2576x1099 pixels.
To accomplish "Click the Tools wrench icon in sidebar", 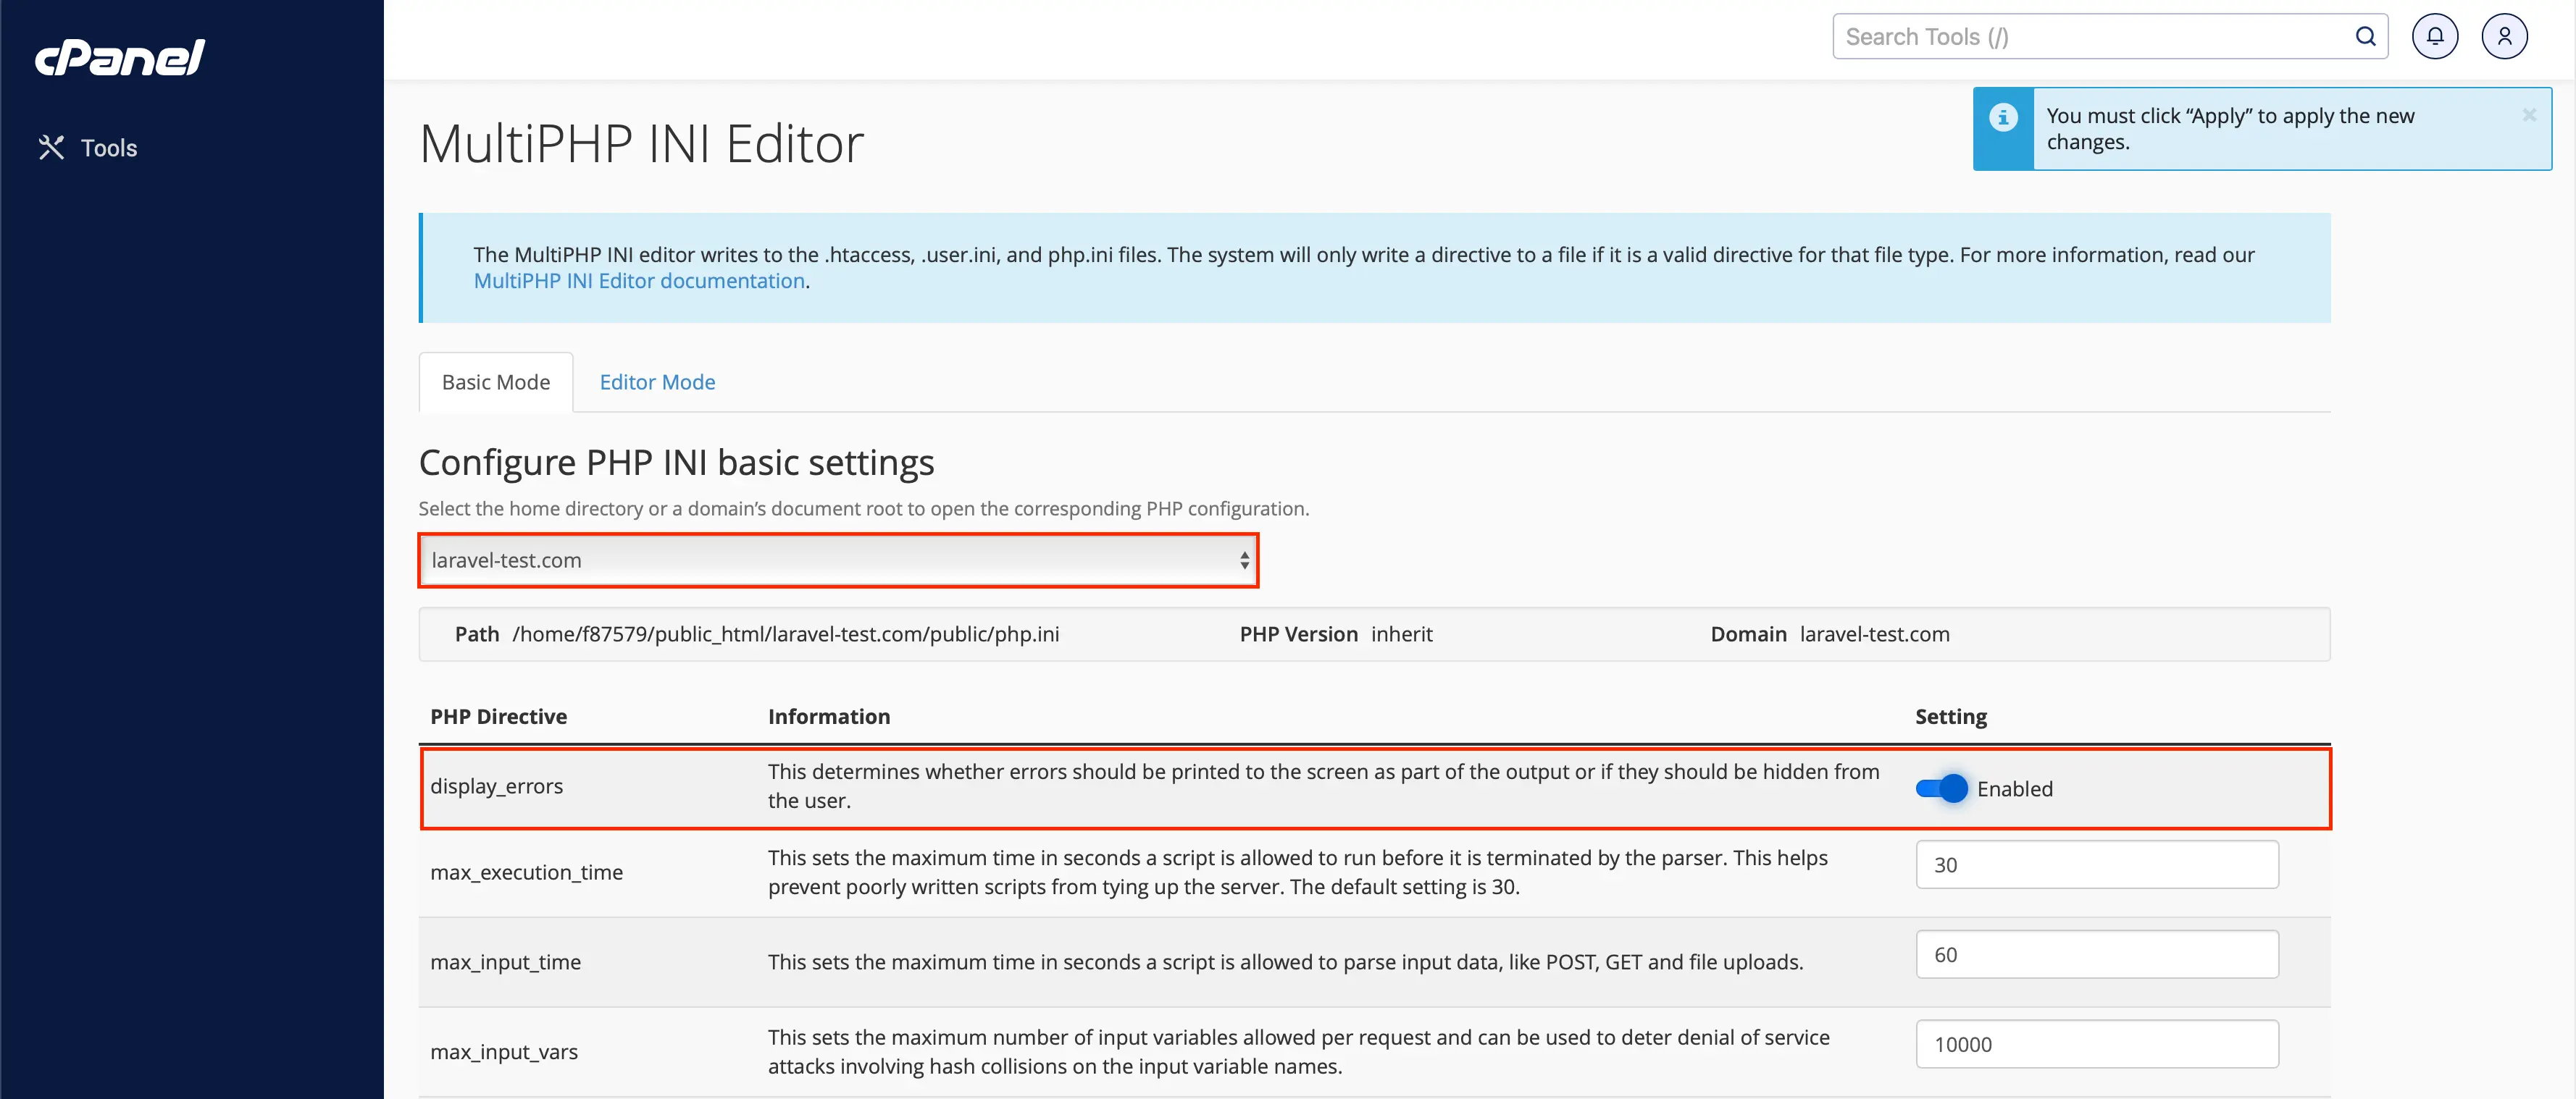I will 51,148.
